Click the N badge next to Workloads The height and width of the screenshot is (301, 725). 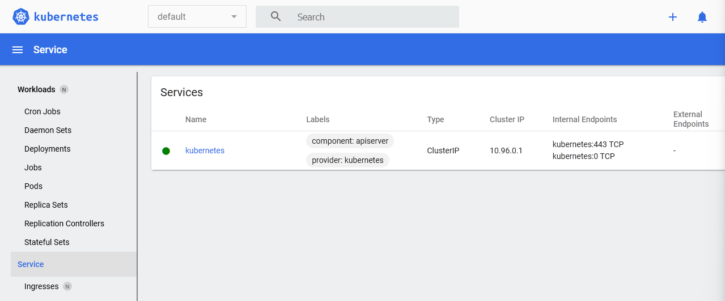(x=64, y=89)
